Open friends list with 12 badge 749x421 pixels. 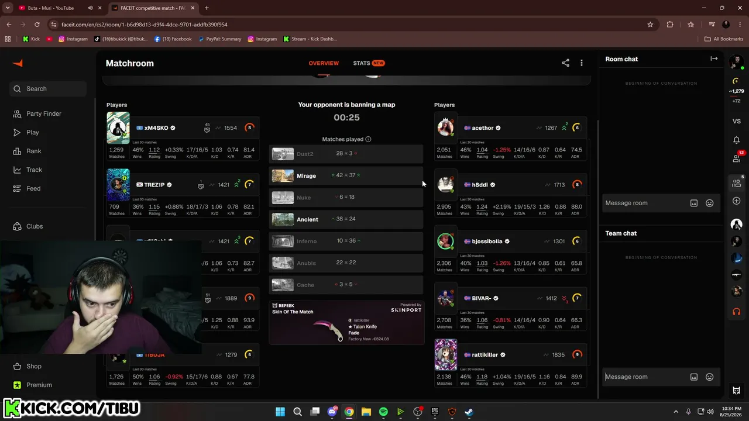tap(737, 157)
